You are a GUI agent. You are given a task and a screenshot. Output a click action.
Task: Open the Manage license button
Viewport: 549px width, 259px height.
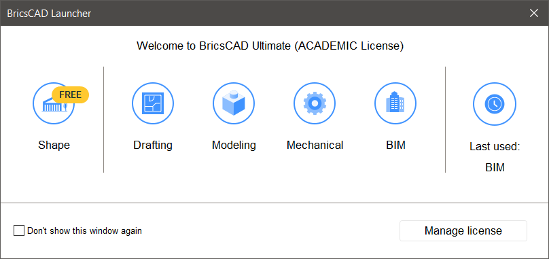(463, 230)
